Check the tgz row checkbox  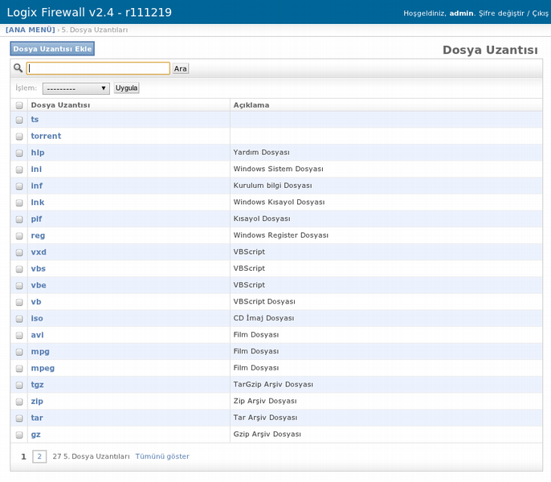click(x=19, y=385)
